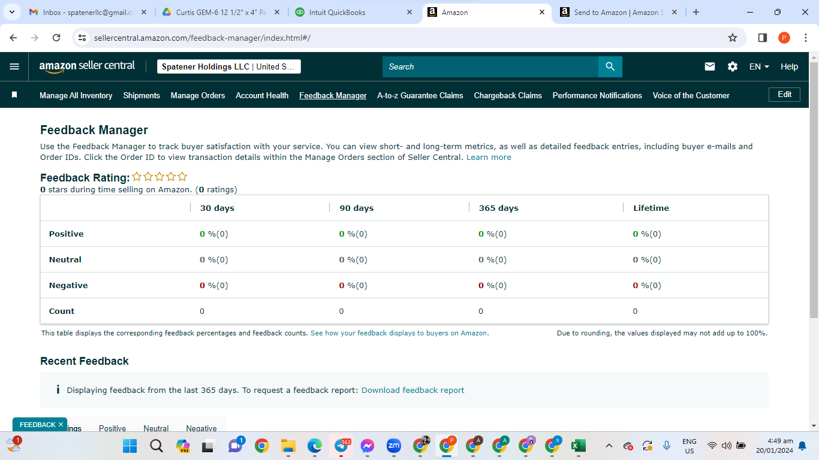Close the Intuit QuickBooks tab
This screenshot has width=819, height=460.
[x=409, y=12]
